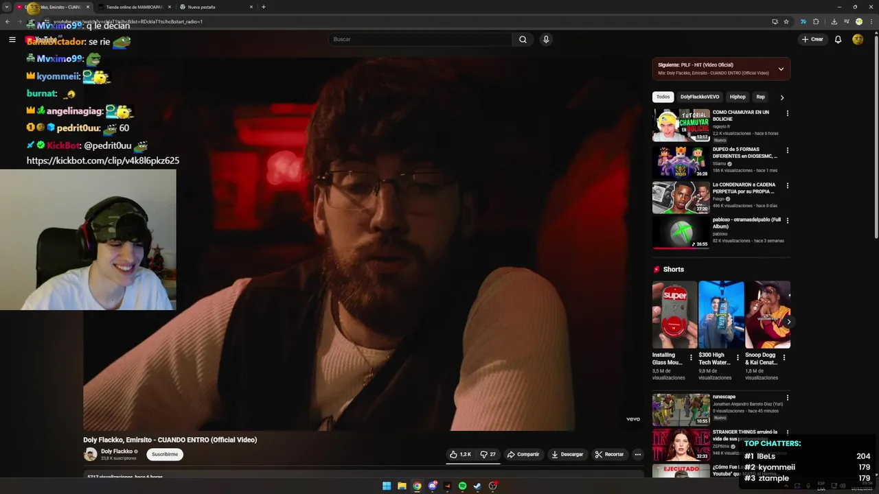The width and height of the screenshot is (879, 494).
Task: Select the DolyFlackkoVEVO filter chip
Action: (x=700, y=97)
